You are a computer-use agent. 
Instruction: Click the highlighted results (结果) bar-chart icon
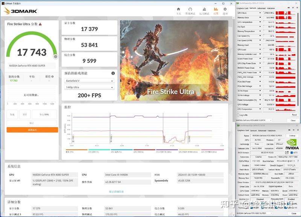click(x=216, y=10)
